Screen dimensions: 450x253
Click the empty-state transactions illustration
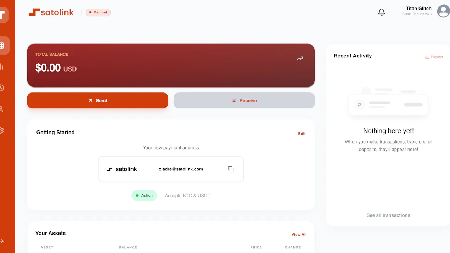pyautogui.click(x=388, y=99)
